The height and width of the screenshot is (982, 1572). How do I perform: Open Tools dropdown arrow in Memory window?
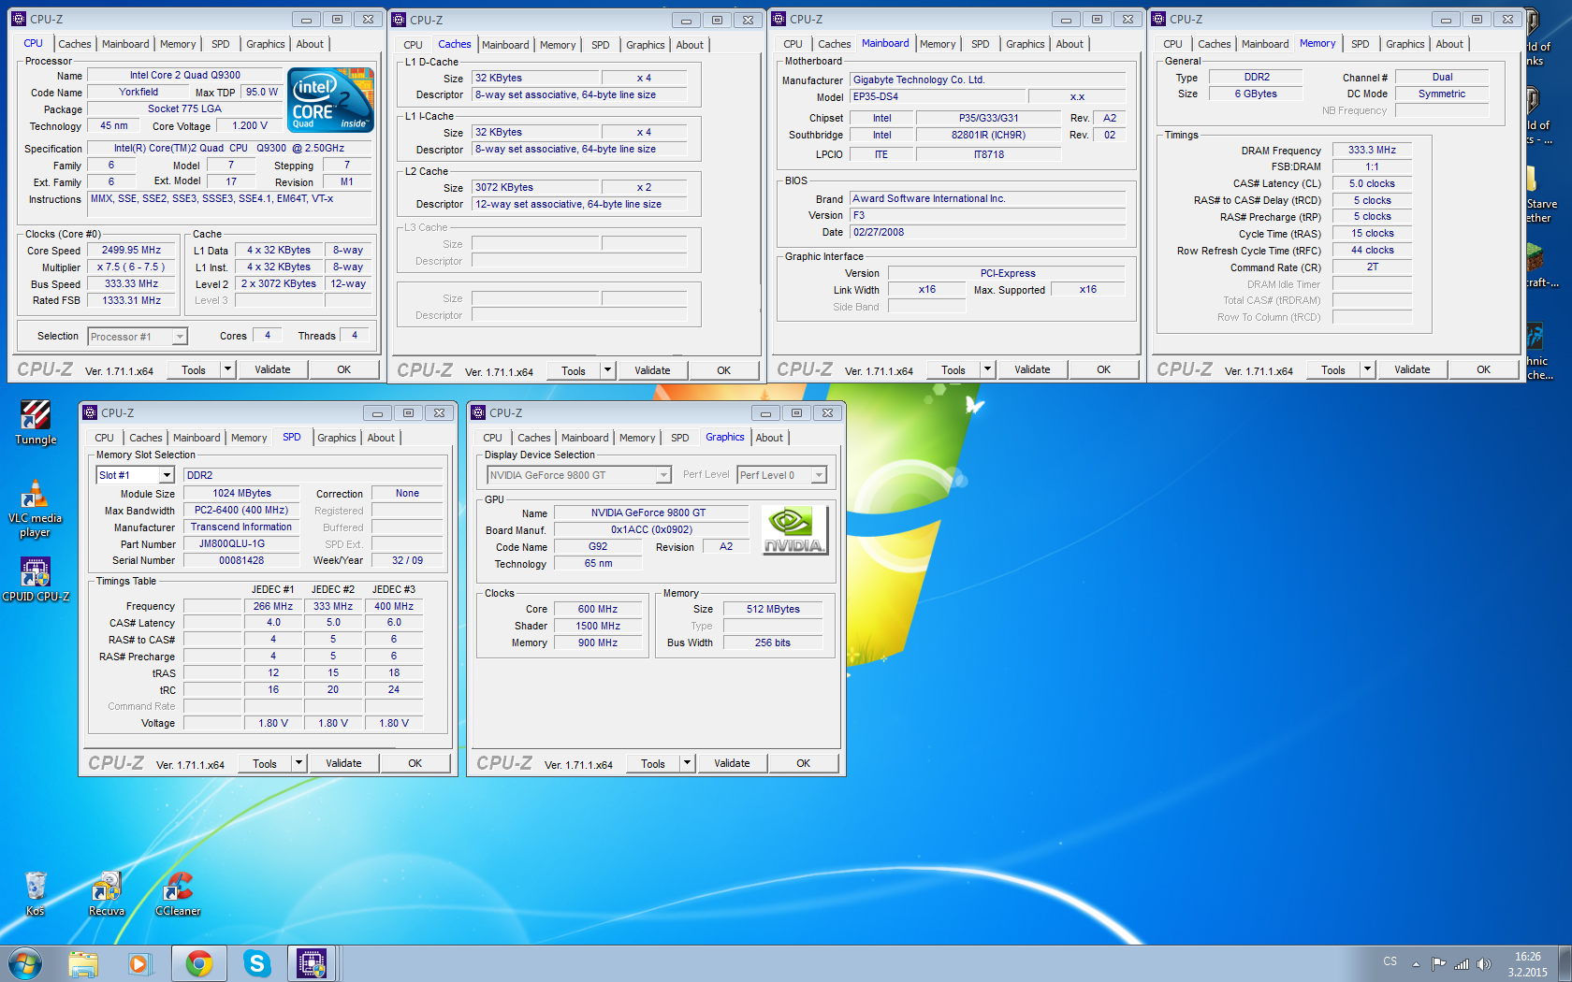tap(1367, 369)
